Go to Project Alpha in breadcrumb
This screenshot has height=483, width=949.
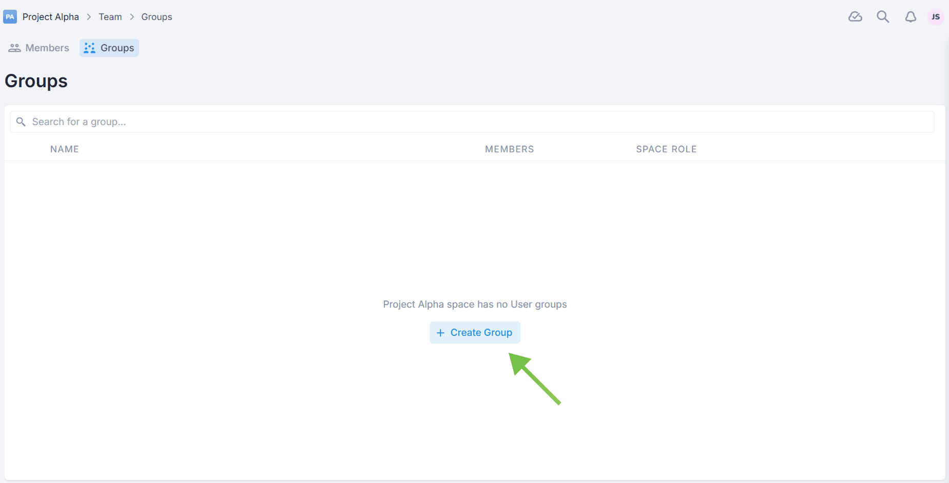(51, 17)
